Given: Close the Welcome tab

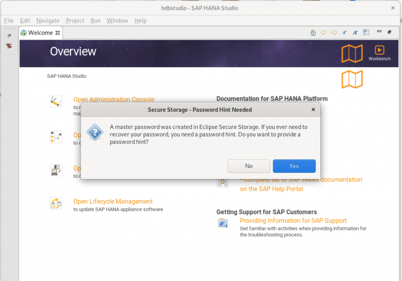Looking at the screenshot, I should (58, 33).
